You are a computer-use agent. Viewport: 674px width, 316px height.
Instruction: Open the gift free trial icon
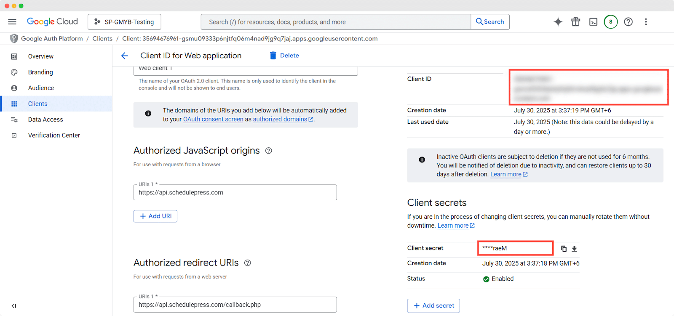tap(576, 22)
